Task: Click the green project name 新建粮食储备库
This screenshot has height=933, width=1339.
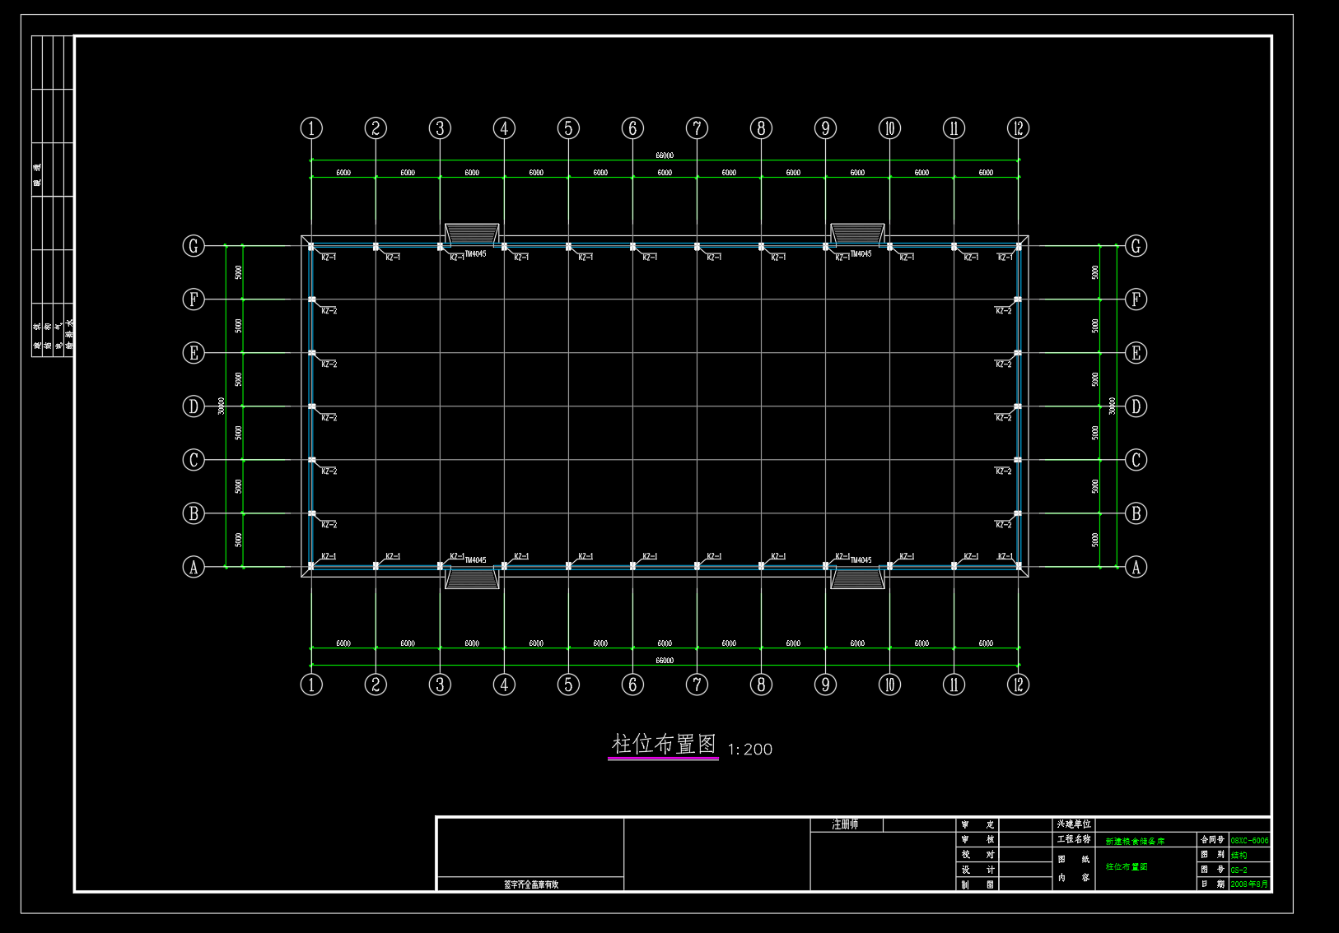Action: pos(1135,841)
